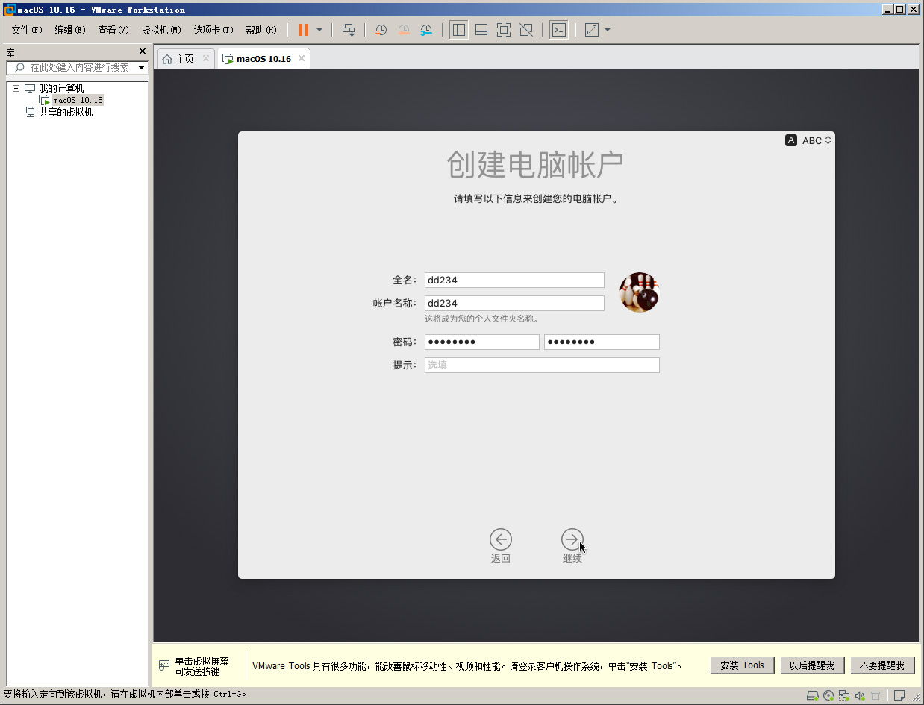Click the 不要提醒我 button
The height and width of the screenshot is (705, 924).
[882, 665]
